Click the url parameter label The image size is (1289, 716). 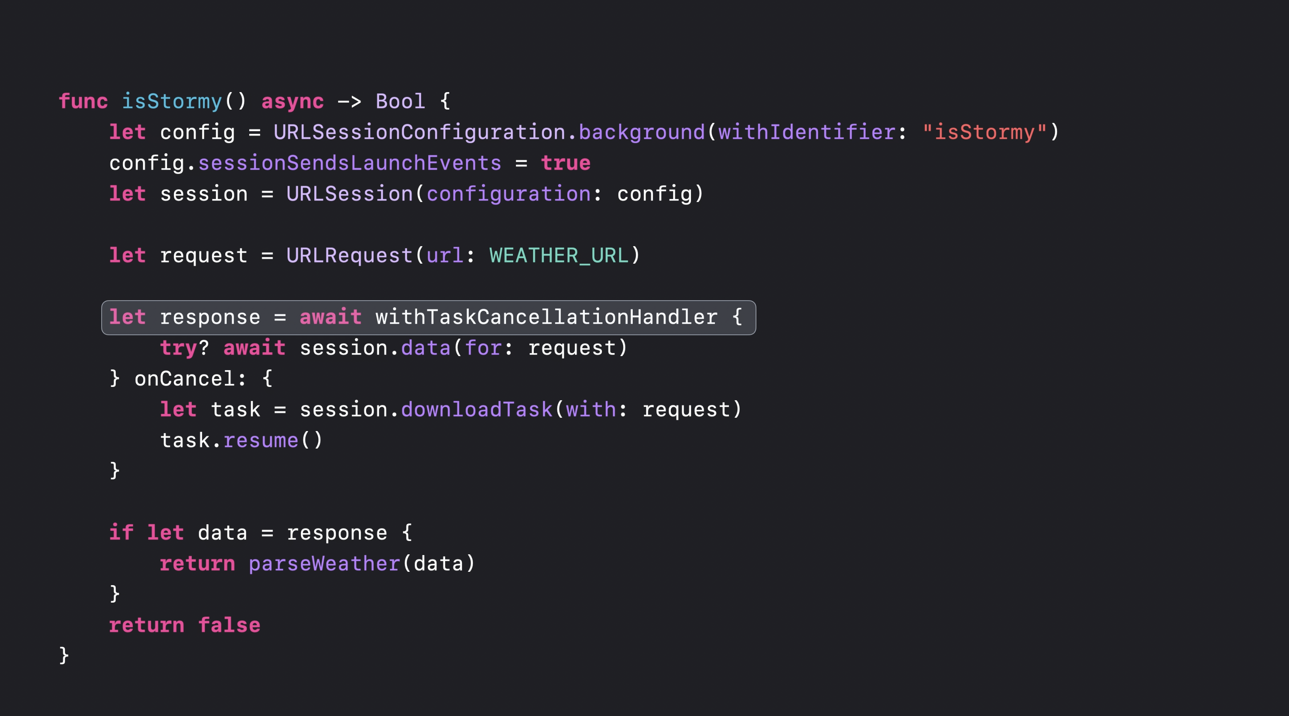pos(445,256)
